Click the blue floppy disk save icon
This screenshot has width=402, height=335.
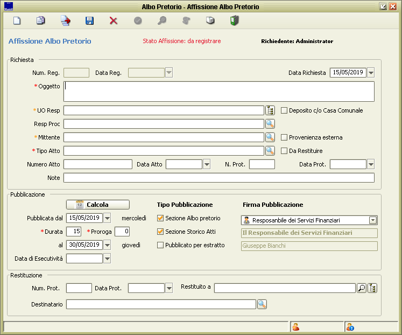[89, 21]
